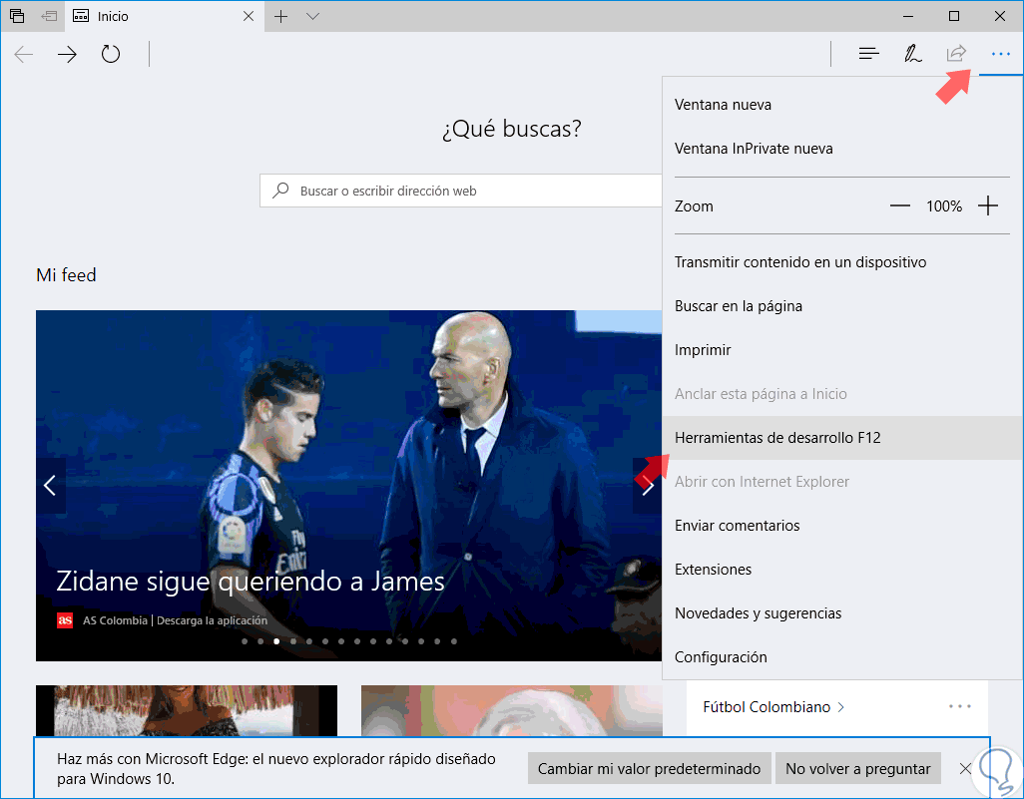The image size is (1024, 799).
Task: Close the Inicio tab
Action: [249, 16]
